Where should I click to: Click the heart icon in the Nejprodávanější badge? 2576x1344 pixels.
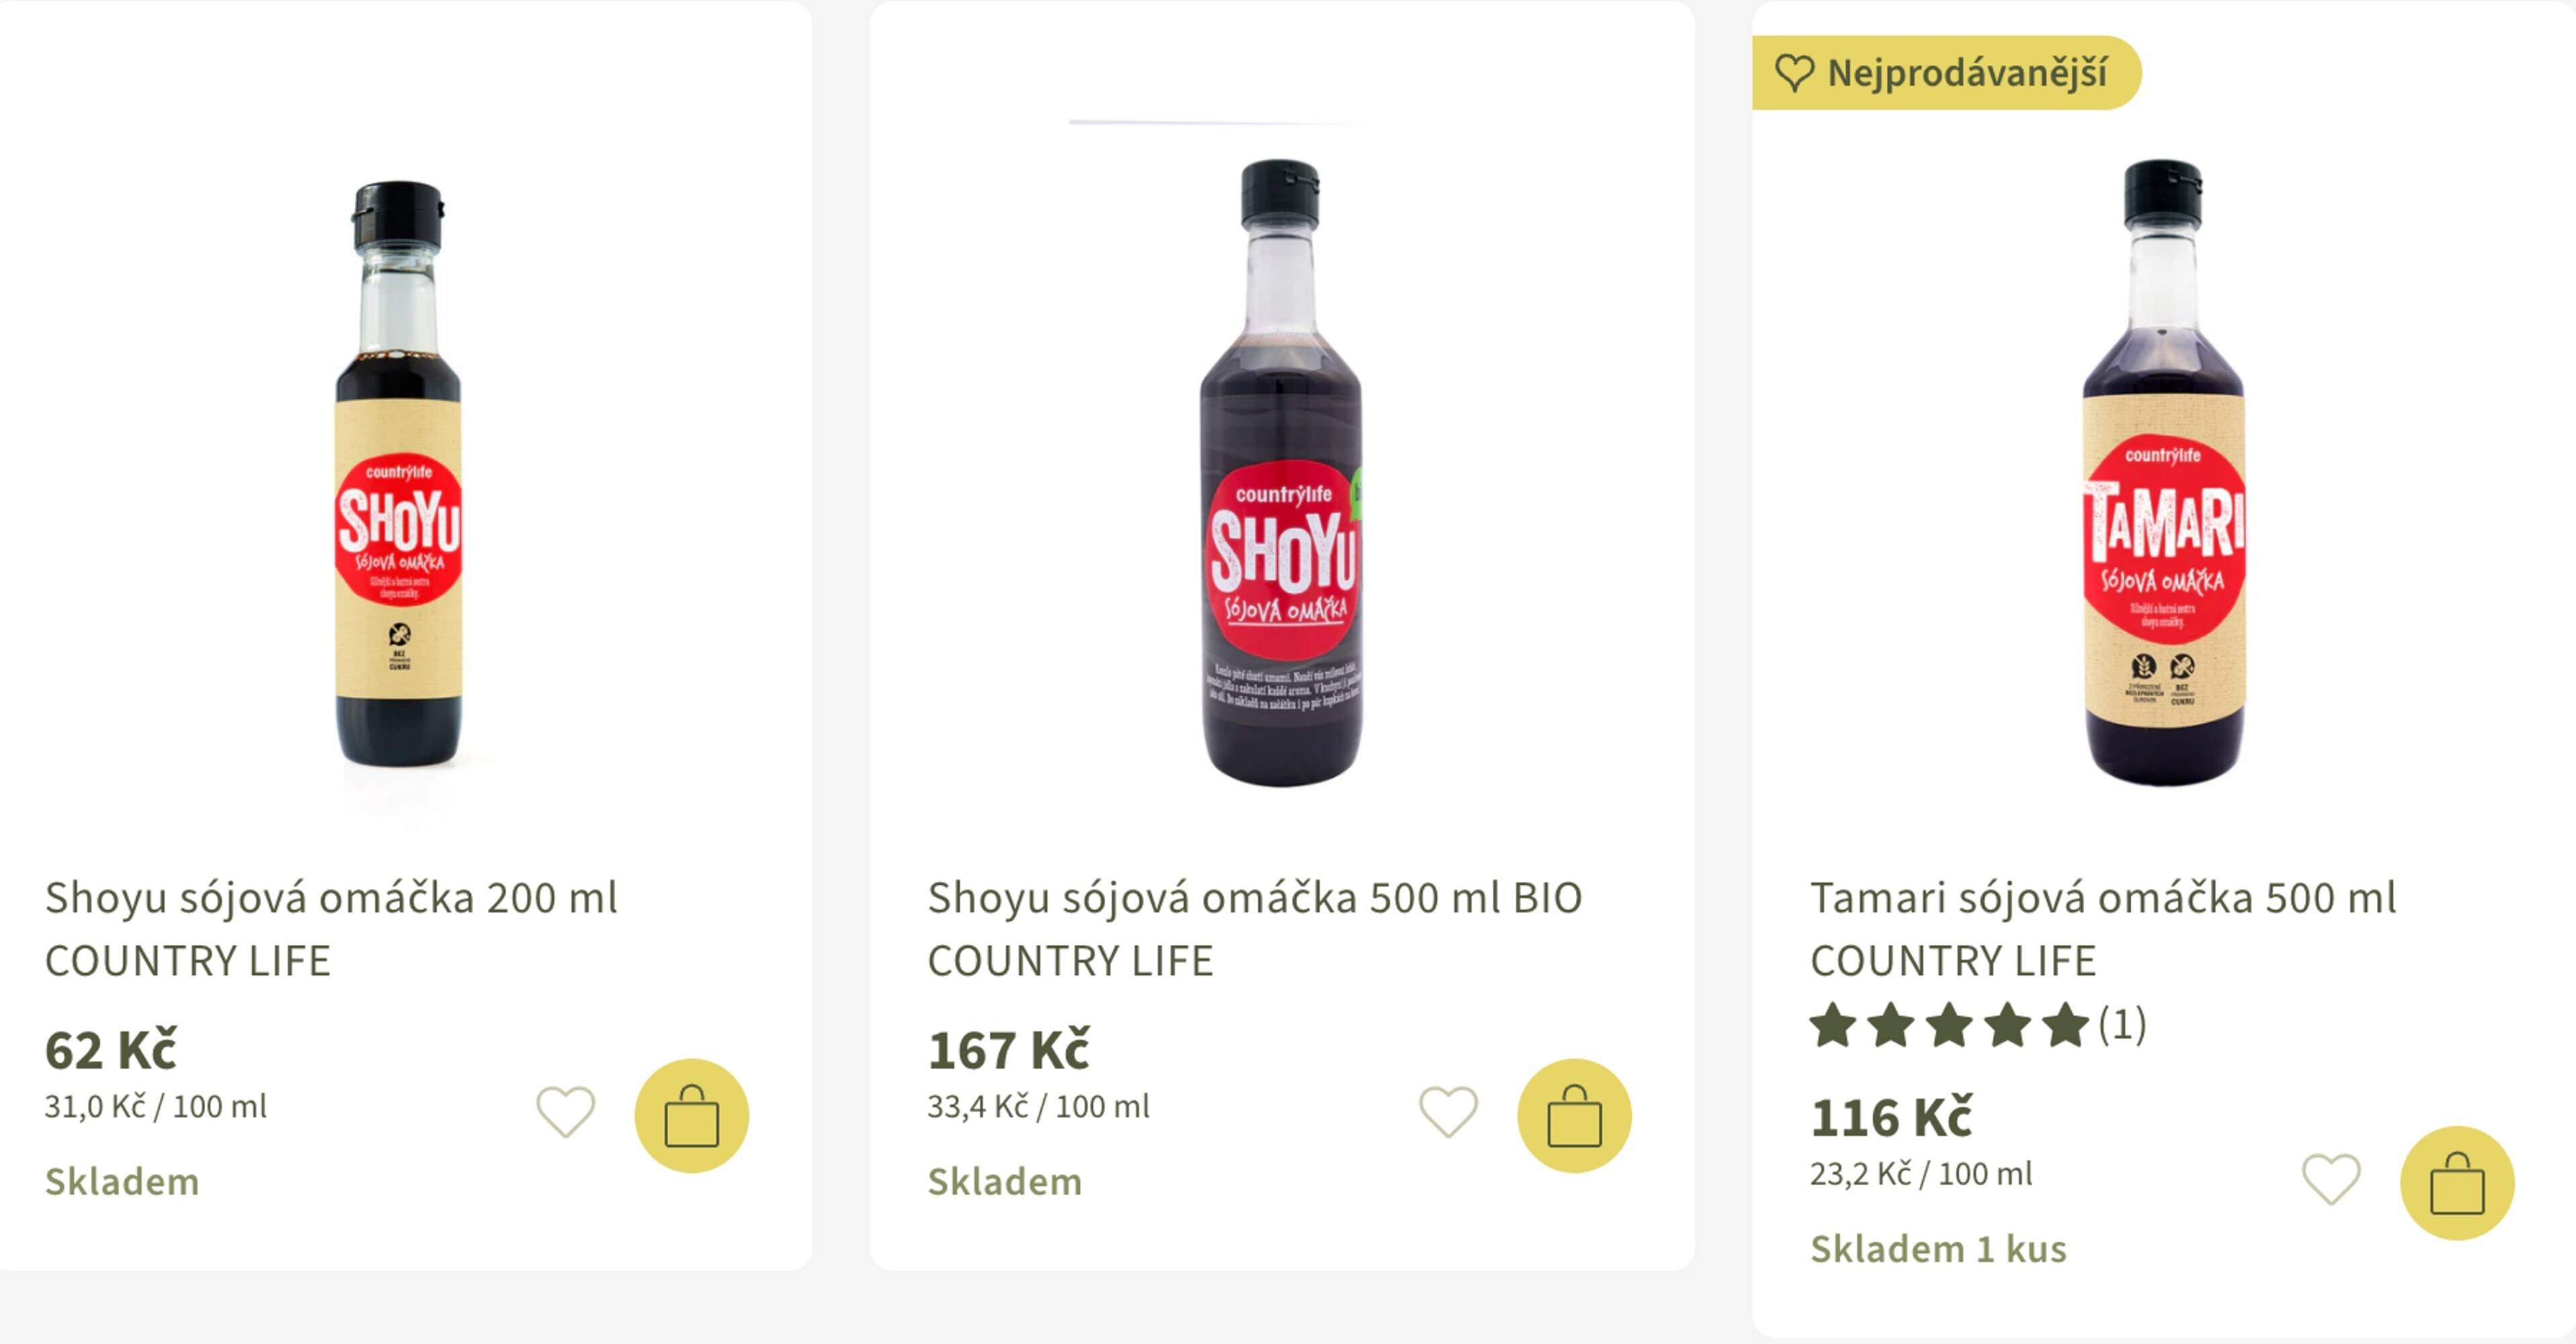1794,72
